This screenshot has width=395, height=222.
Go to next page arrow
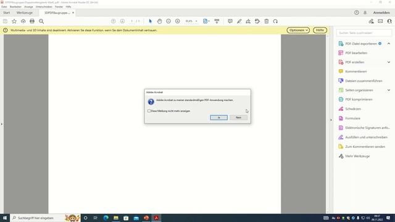[122, 22]
